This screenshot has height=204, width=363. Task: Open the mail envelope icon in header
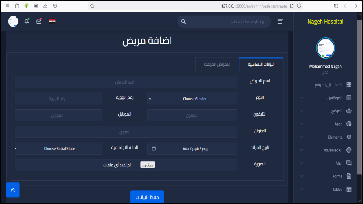(39, 22)
